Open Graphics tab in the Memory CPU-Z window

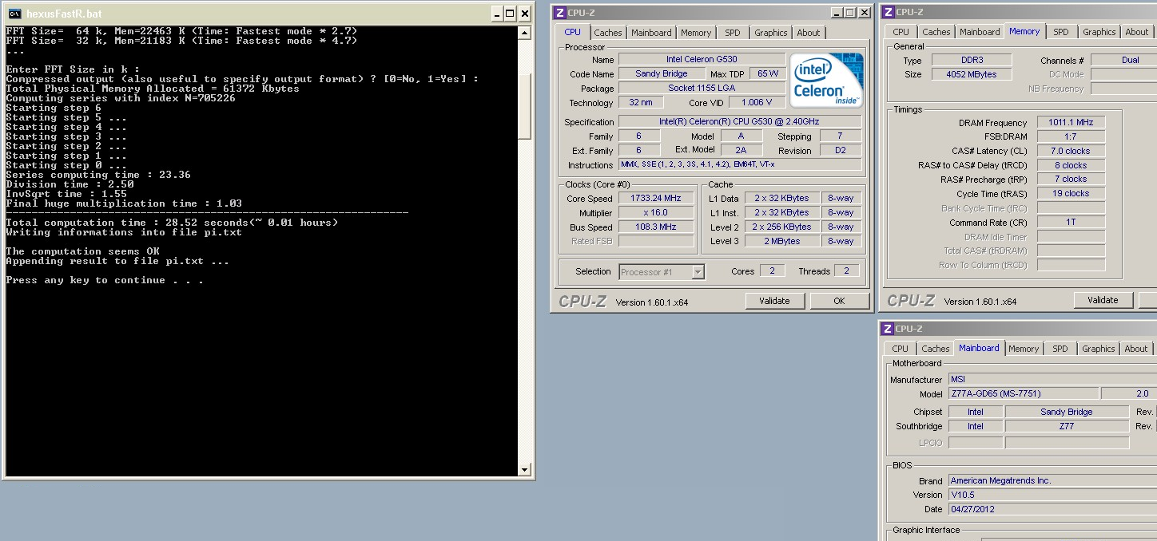[x=1099, y=32]
